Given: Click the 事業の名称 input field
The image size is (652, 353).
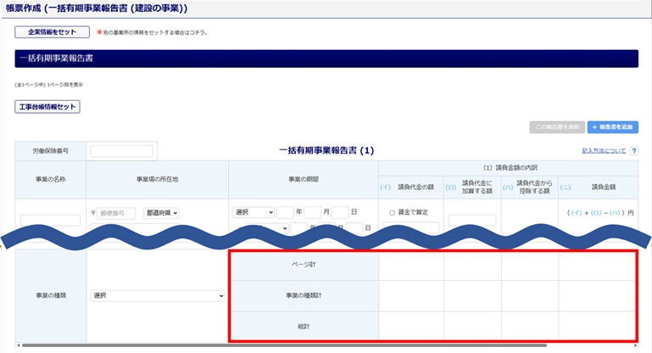Looking at the screenshot, I should [x=50, y=221].
